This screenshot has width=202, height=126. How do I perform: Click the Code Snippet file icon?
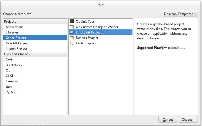pyautogui.click(x=72, y=43)
